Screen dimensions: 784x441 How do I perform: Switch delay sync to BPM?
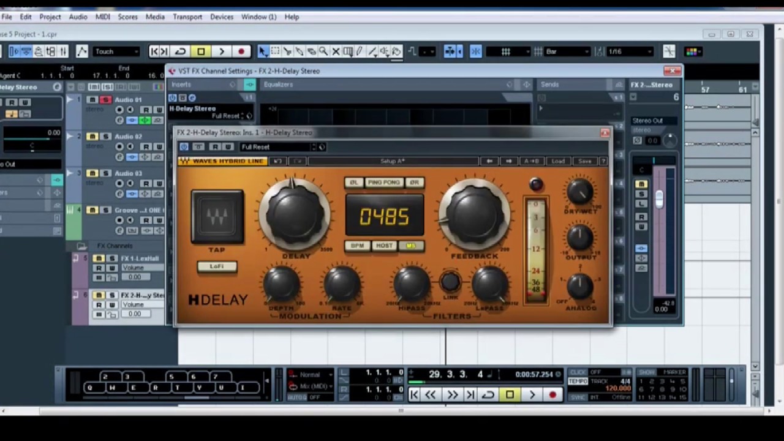click(x=357, y=246)
